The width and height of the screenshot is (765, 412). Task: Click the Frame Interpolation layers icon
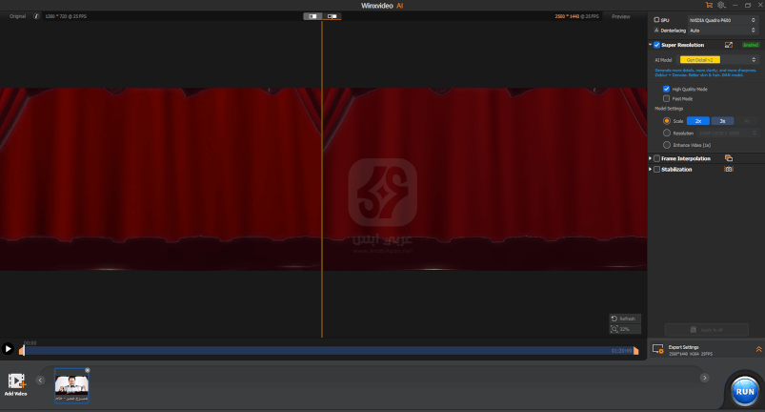tap(728, 157)
